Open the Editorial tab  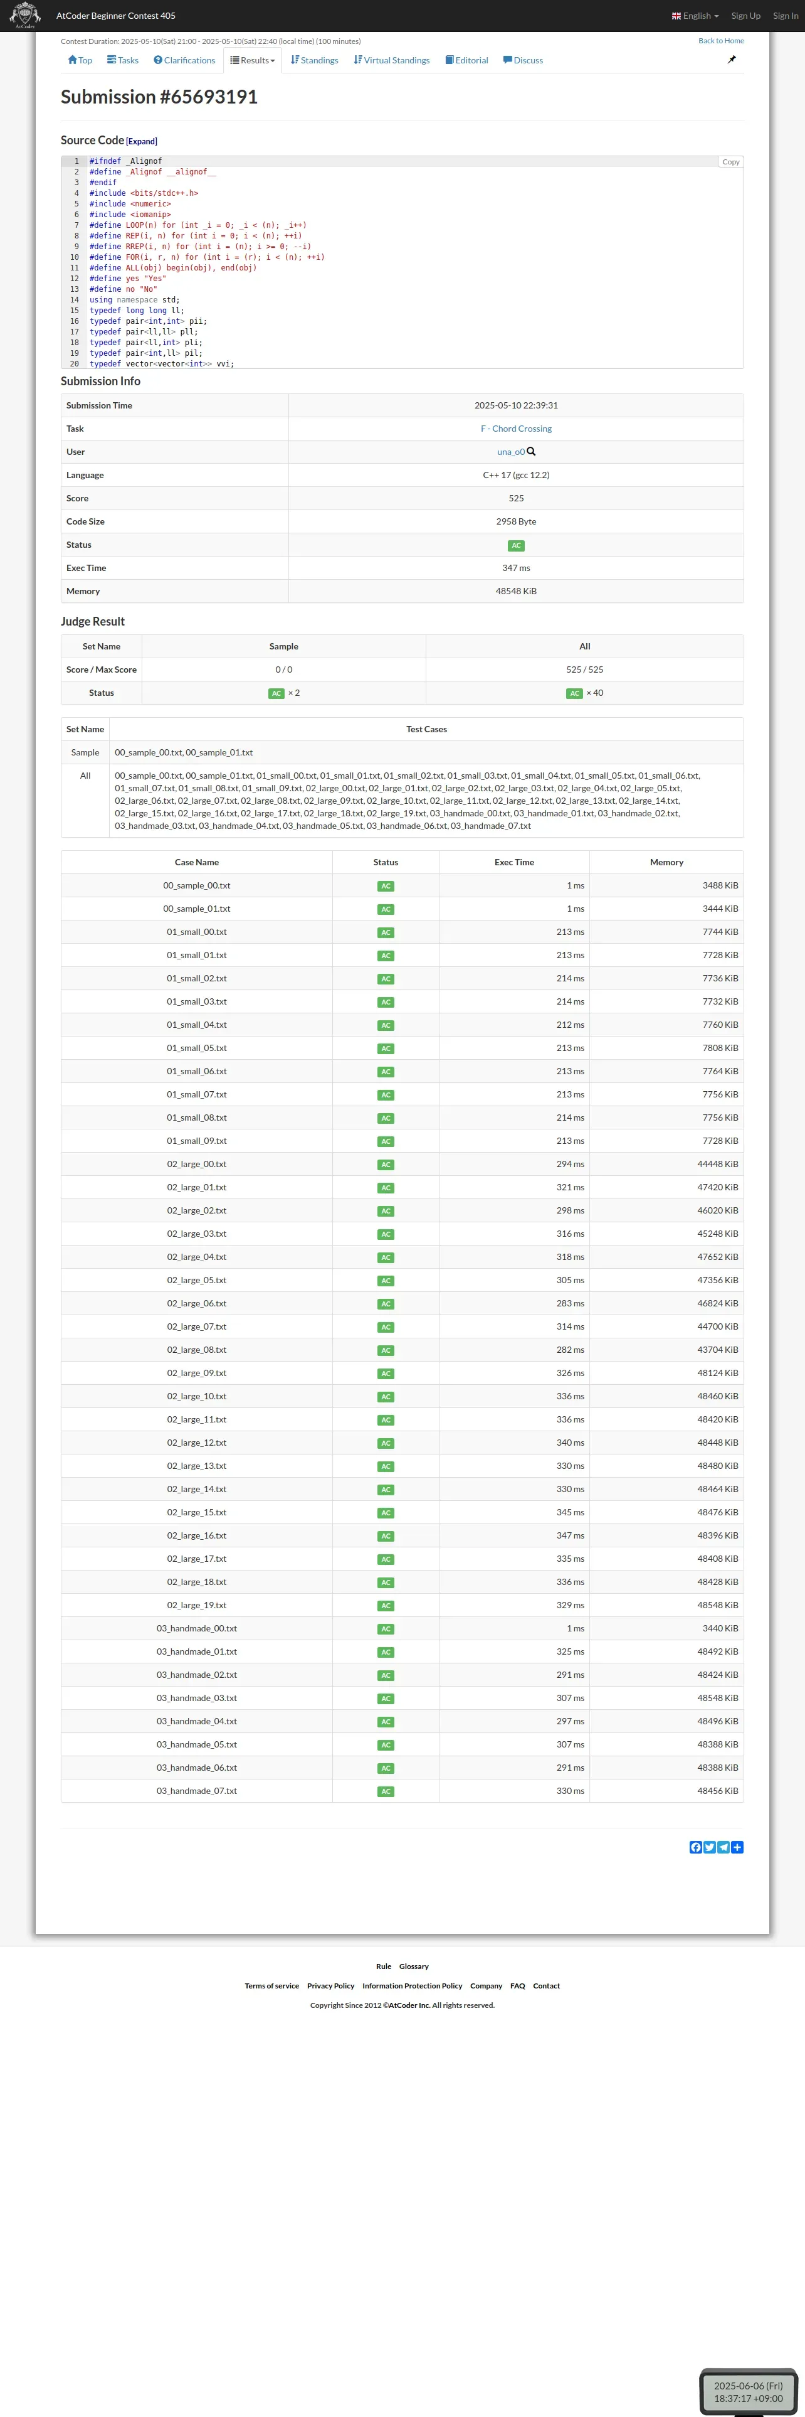click(466, 60)
